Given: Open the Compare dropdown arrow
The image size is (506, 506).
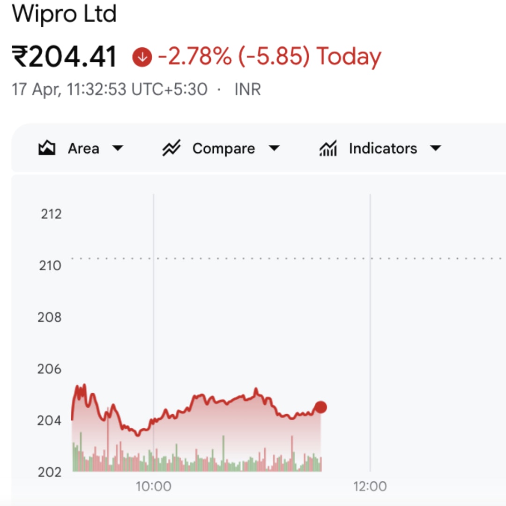Looking at the screenshot, I should point(274,149).
